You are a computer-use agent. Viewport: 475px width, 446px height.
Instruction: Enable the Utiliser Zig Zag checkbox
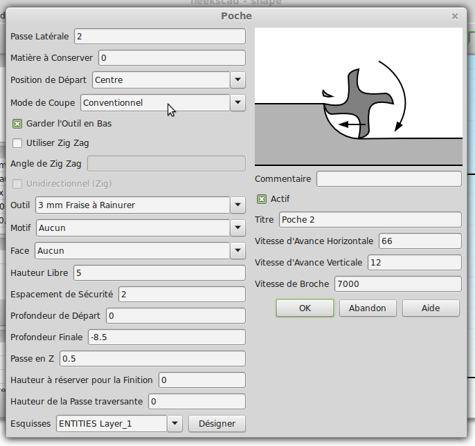(17, 143)
